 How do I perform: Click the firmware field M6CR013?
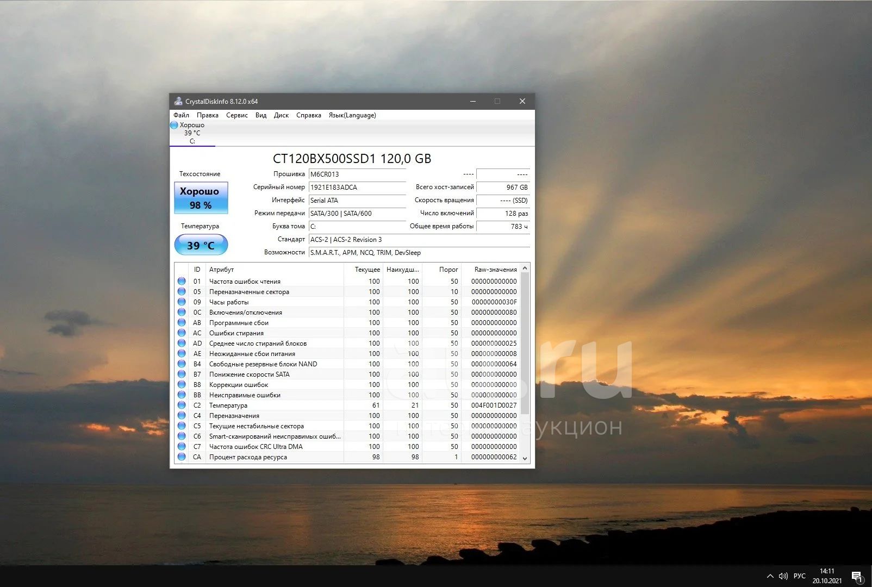tap(357, 174)
